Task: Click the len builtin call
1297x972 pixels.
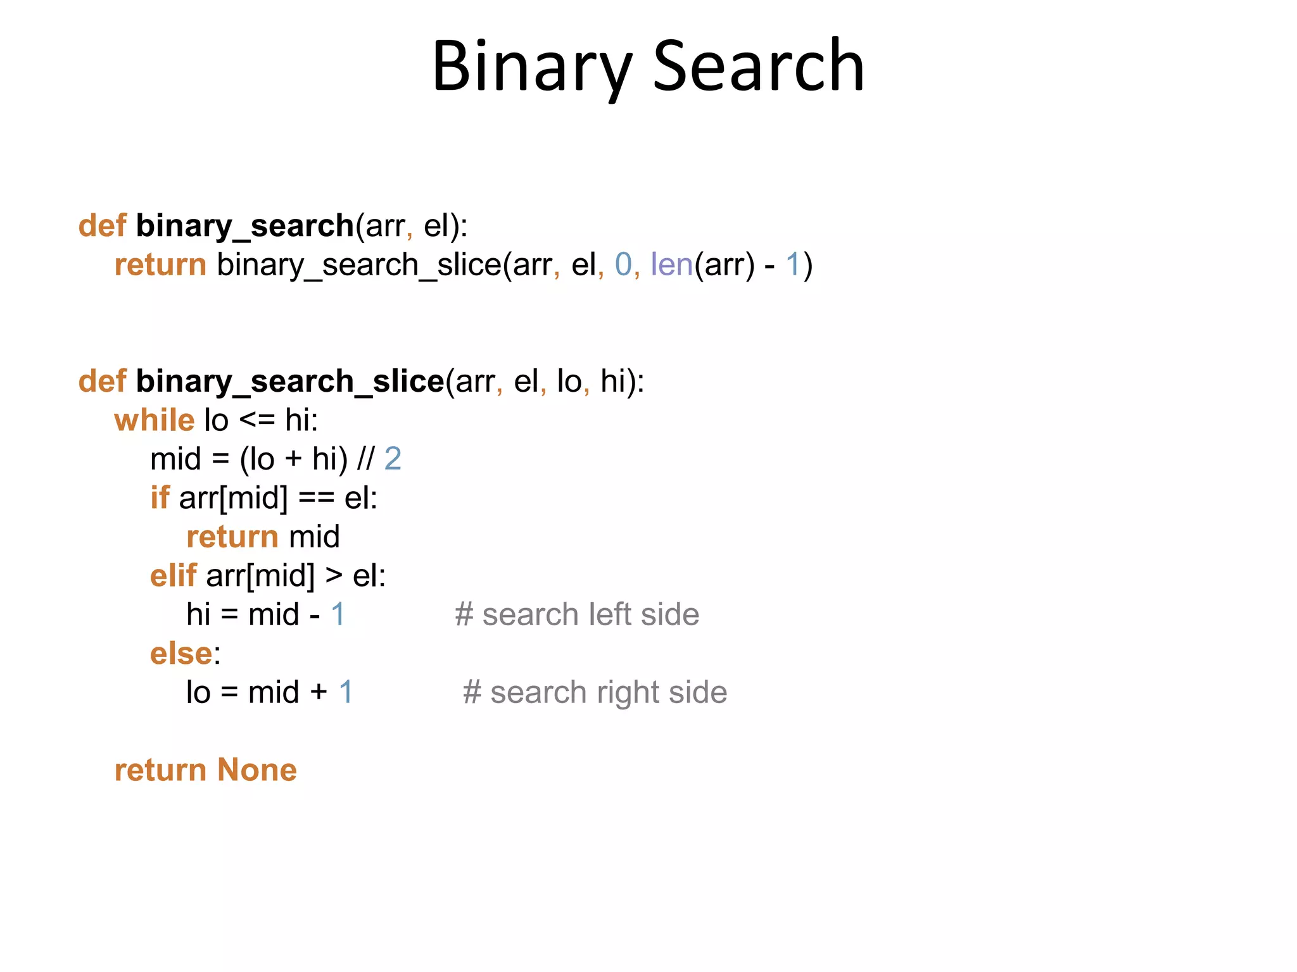Action: pyautogui.click(x=671, y=265)
